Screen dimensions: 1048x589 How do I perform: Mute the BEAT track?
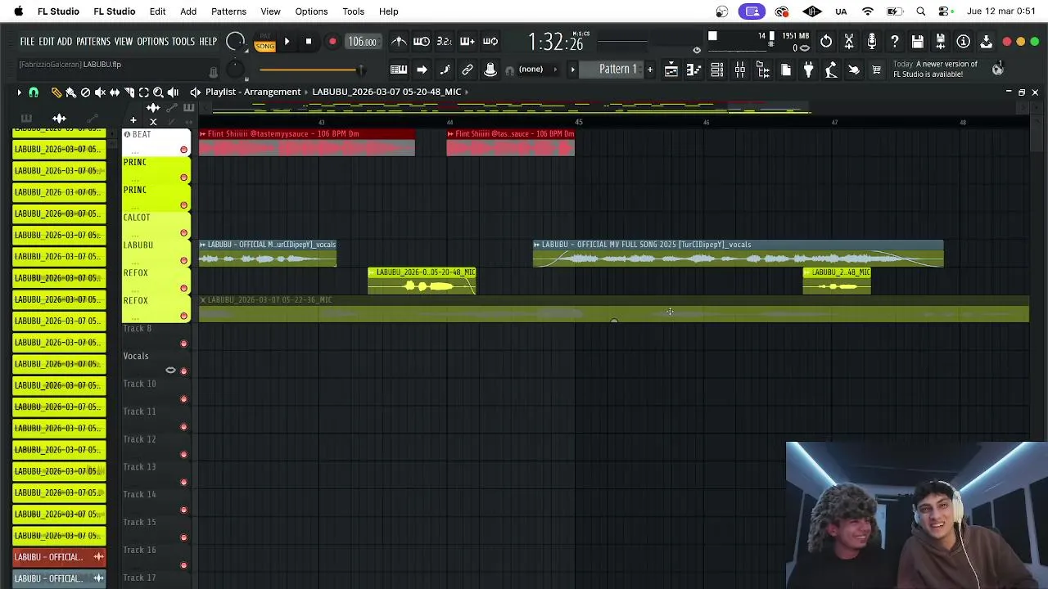tap(183, 150)
